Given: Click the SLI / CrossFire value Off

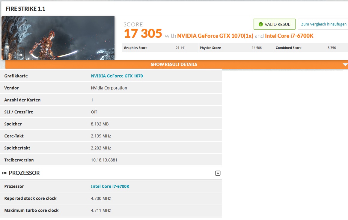Looking at the screenshot, I should 94,112.
